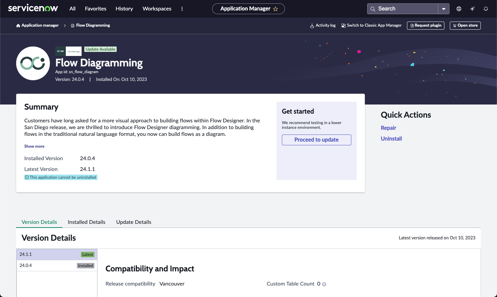Click the ServiceNow logo
497x297 pixels.
click(33, 8)
